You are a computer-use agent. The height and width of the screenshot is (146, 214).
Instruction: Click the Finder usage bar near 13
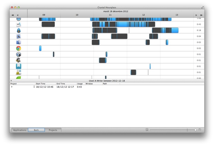167,42
